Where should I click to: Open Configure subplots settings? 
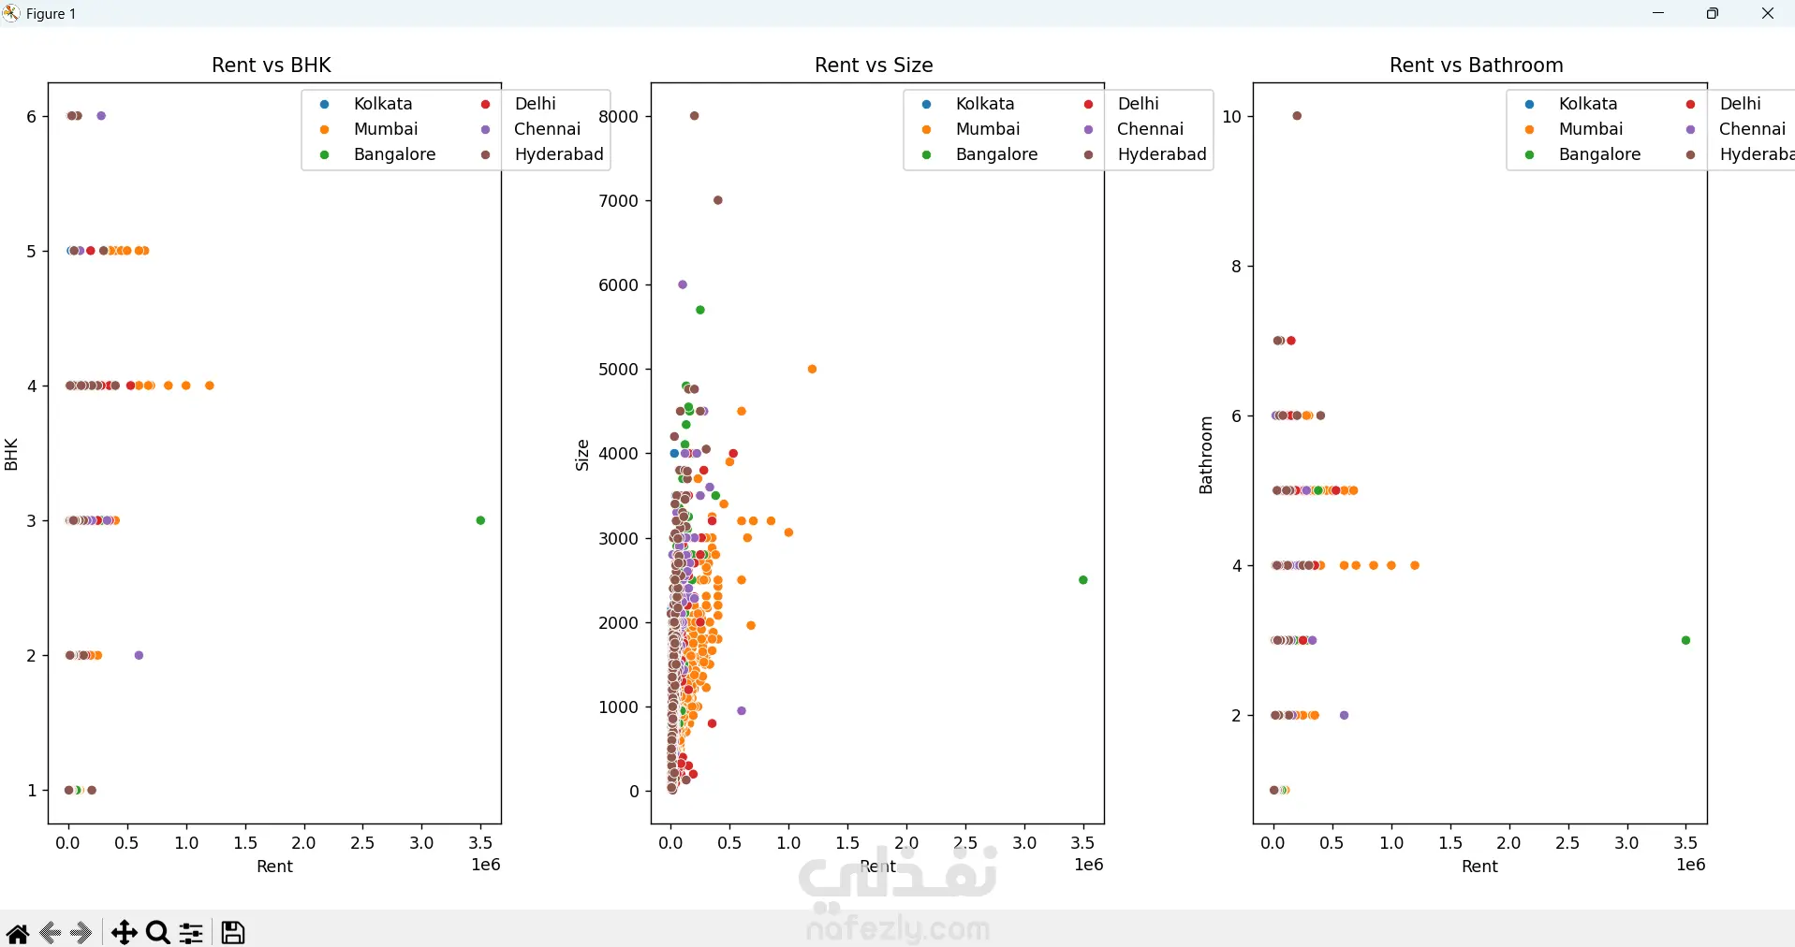click(x=191, y=933)
